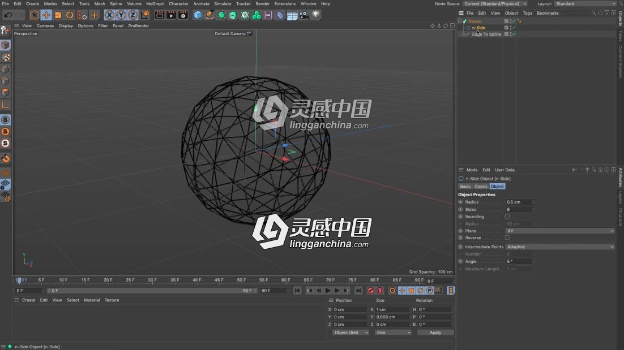The image size is (624, 350).
Task: Open the MoGraph Cloner icon
Action: [257, 15]
